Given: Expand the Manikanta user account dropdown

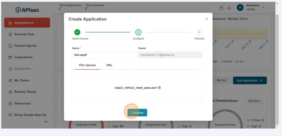Looking at the screenshot, I should (x=263, y=7).
